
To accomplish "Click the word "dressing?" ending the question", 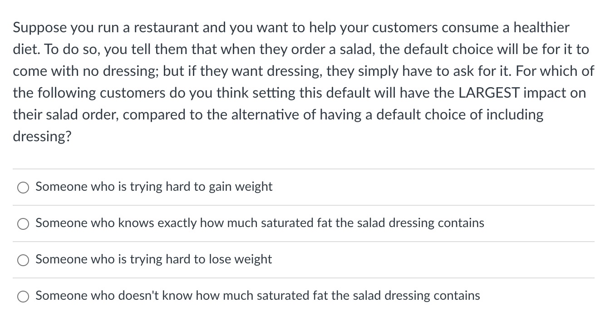I will tap(41, 136).
